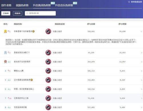
Task: Click the 挑战发起者 column header
Action: tap(60, 24)
